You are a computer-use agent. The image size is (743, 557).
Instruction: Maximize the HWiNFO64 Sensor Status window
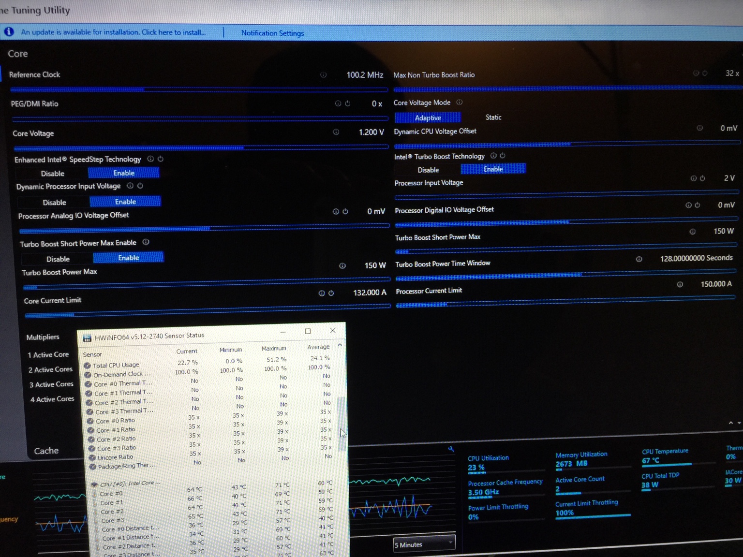tap(308, 331)
